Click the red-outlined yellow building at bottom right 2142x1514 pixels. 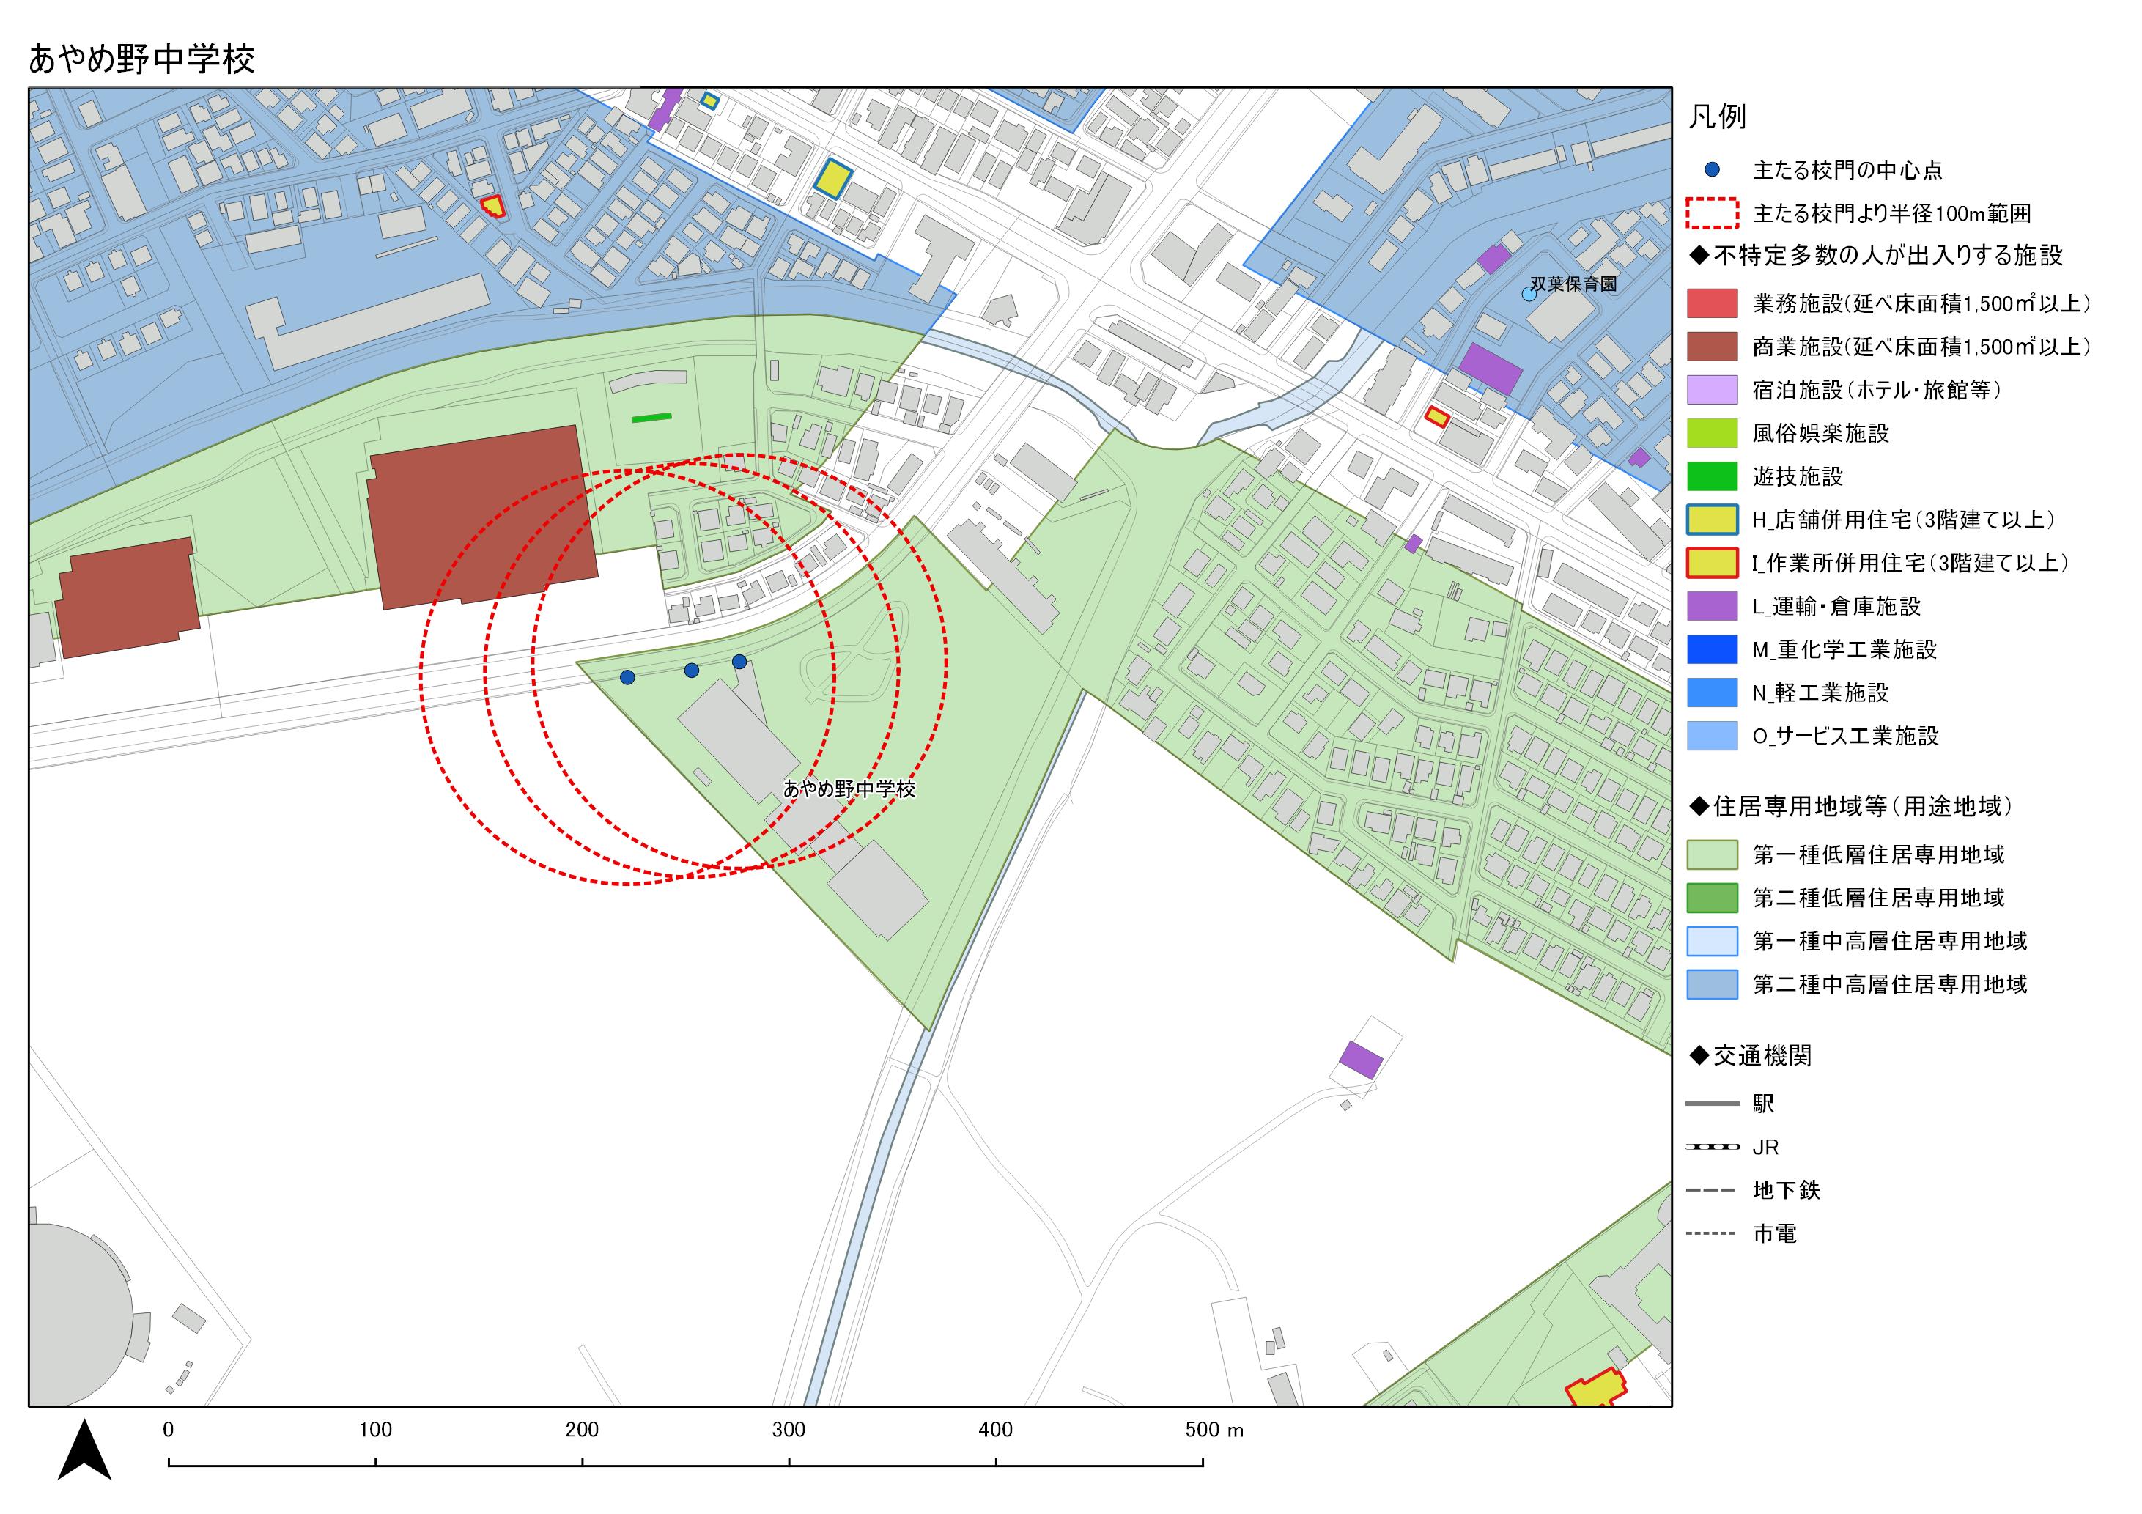click(1598, 1389)
